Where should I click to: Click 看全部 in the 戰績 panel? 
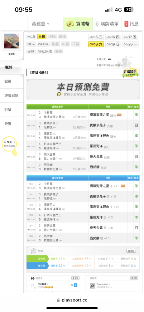[x=131, y=251]
